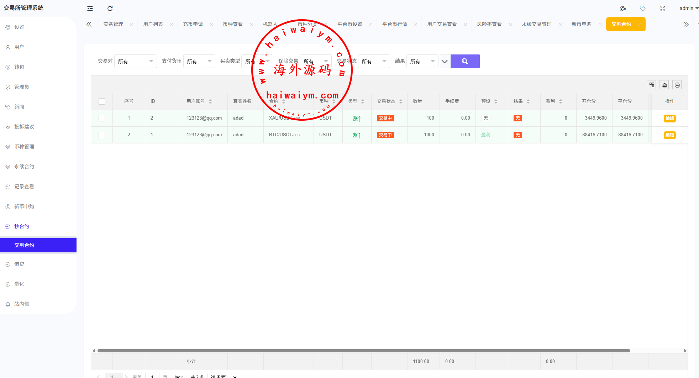
Task: Open the tag note icon in header
Action: point(642,9)
